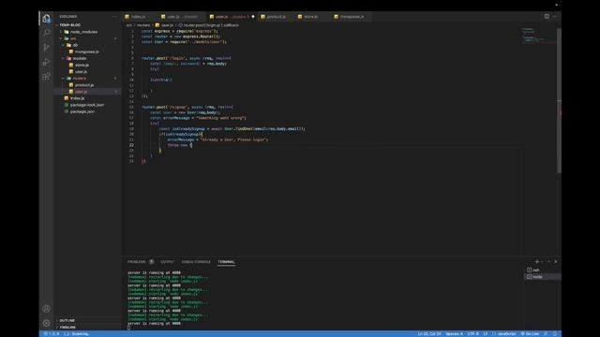Maximize the terminal panel with caret icon
600x337 pixels.
tap(548, 262)
